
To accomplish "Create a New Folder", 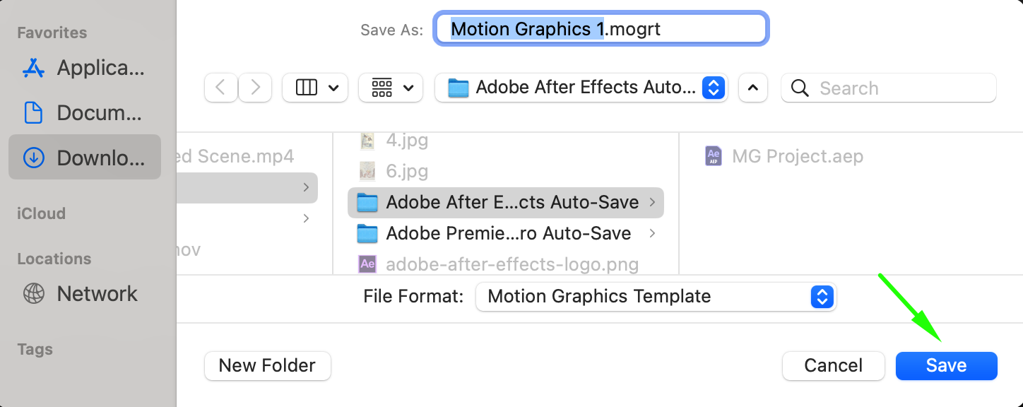I will 267,366.
